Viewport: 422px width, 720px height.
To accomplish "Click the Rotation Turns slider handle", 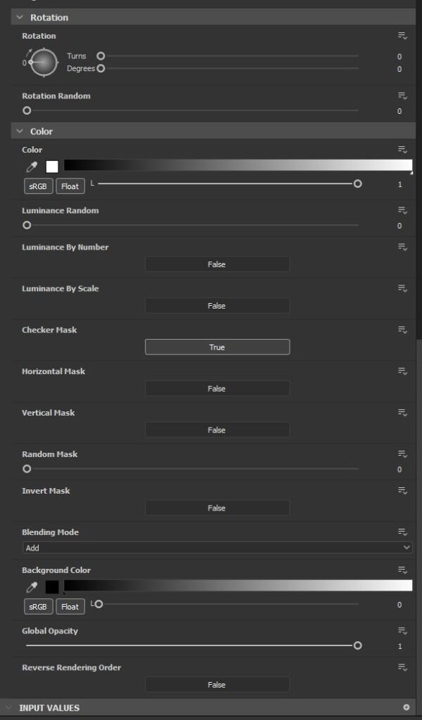I will coord(101,56).
